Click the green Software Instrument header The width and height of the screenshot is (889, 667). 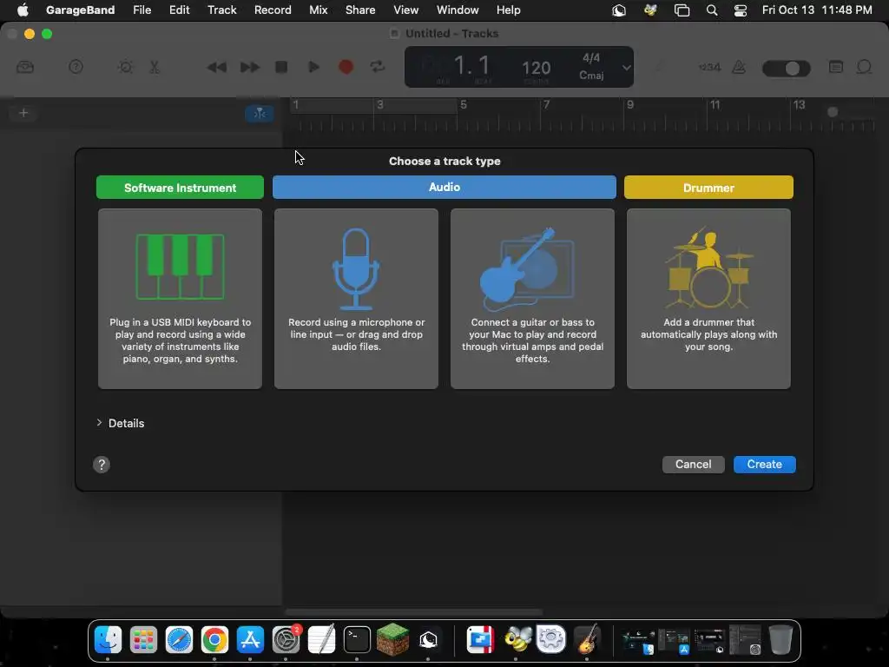(x=180, y=188)
